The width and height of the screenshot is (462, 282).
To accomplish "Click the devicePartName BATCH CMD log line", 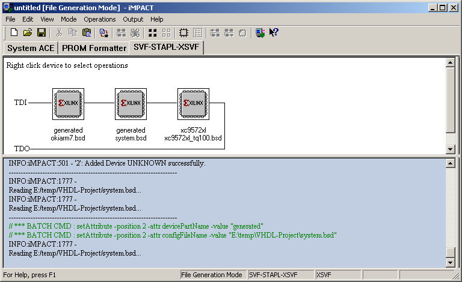I will tap(136, 226).
